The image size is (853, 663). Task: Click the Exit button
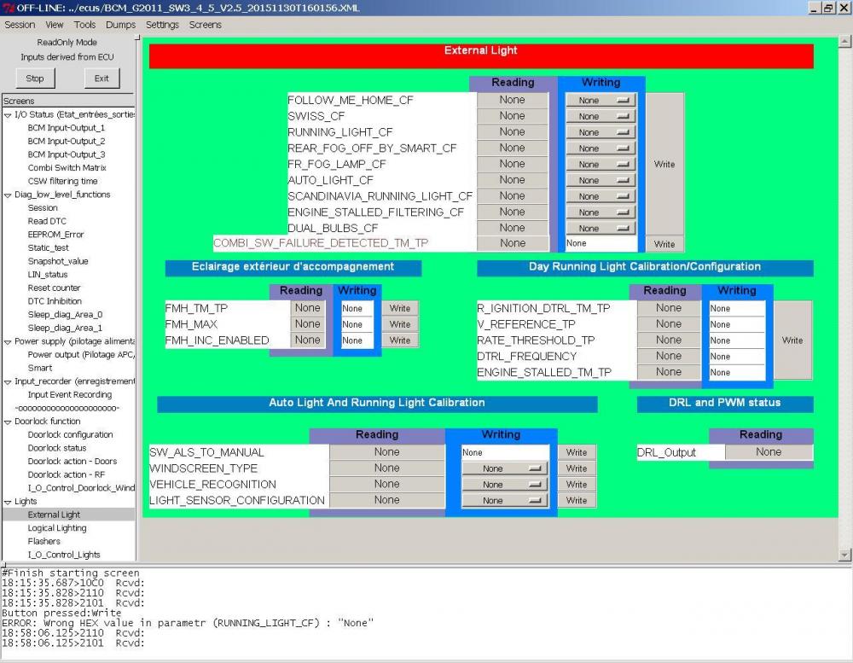pos(102,79)
